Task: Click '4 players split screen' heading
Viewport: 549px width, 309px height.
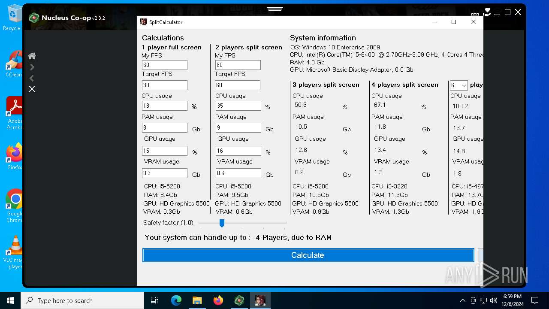Action: [x=405, y=85]
